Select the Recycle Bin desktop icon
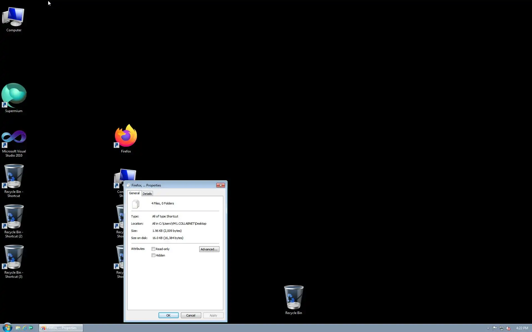This screenshot has height=332, width=532. pyautogui.click(x=293, y=298)
